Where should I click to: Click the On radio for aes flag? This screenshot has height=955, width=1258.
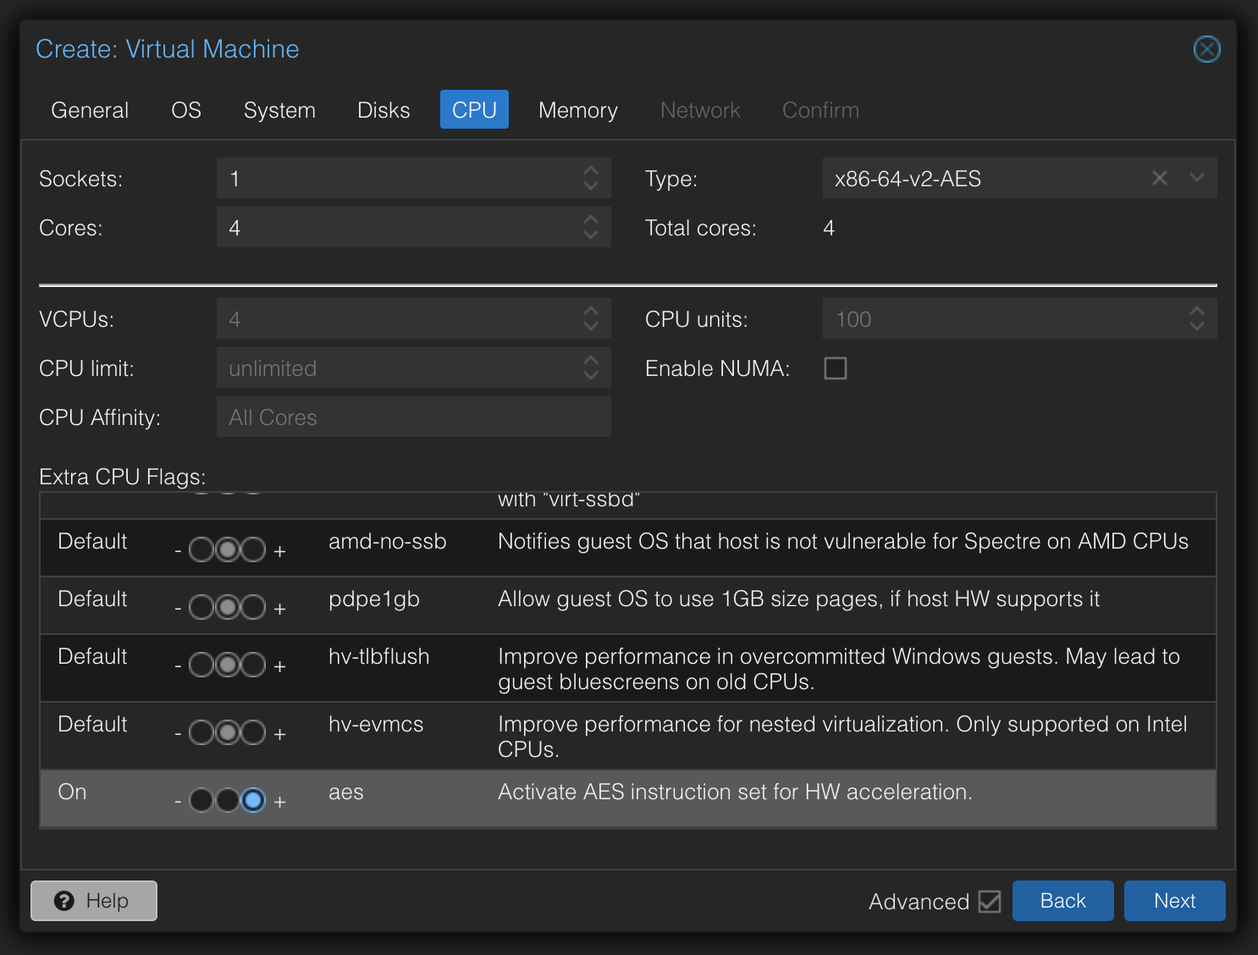pyautogui.click(x=253, y=800)
